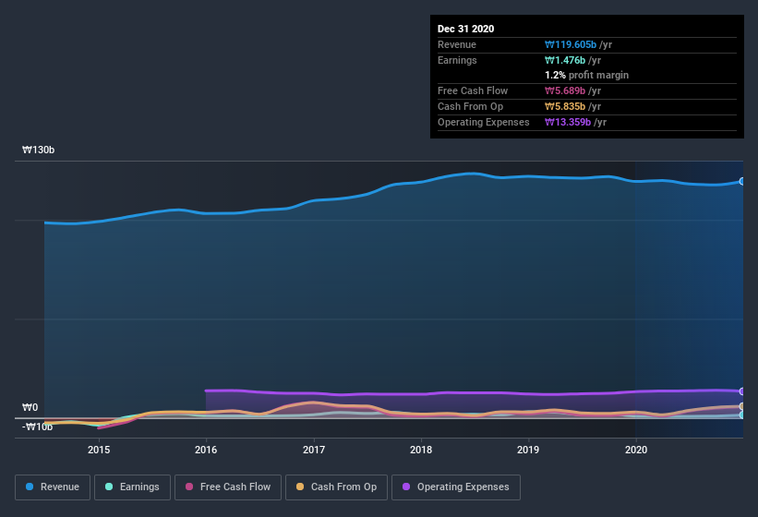Viewport: 758px width, 517px height.
Task: Click the 2018 x-axis label
Action: (421, 450)
